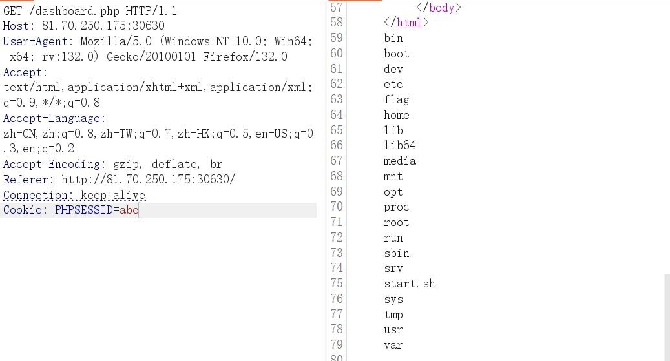Click the closing html tag in response
Viewport: 670px width, 361px height.
pos(406,23)
